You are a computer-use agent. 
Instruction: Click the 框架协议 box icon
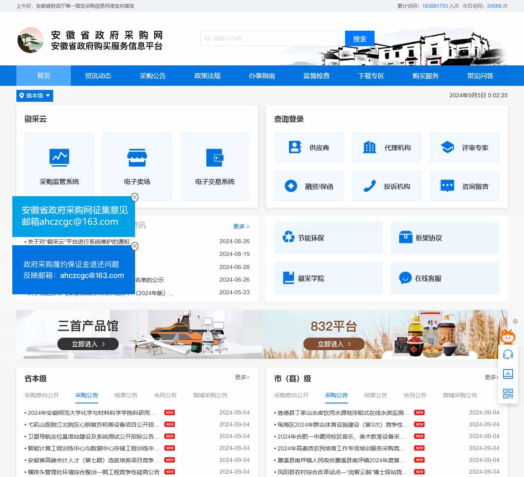point(406,237)
